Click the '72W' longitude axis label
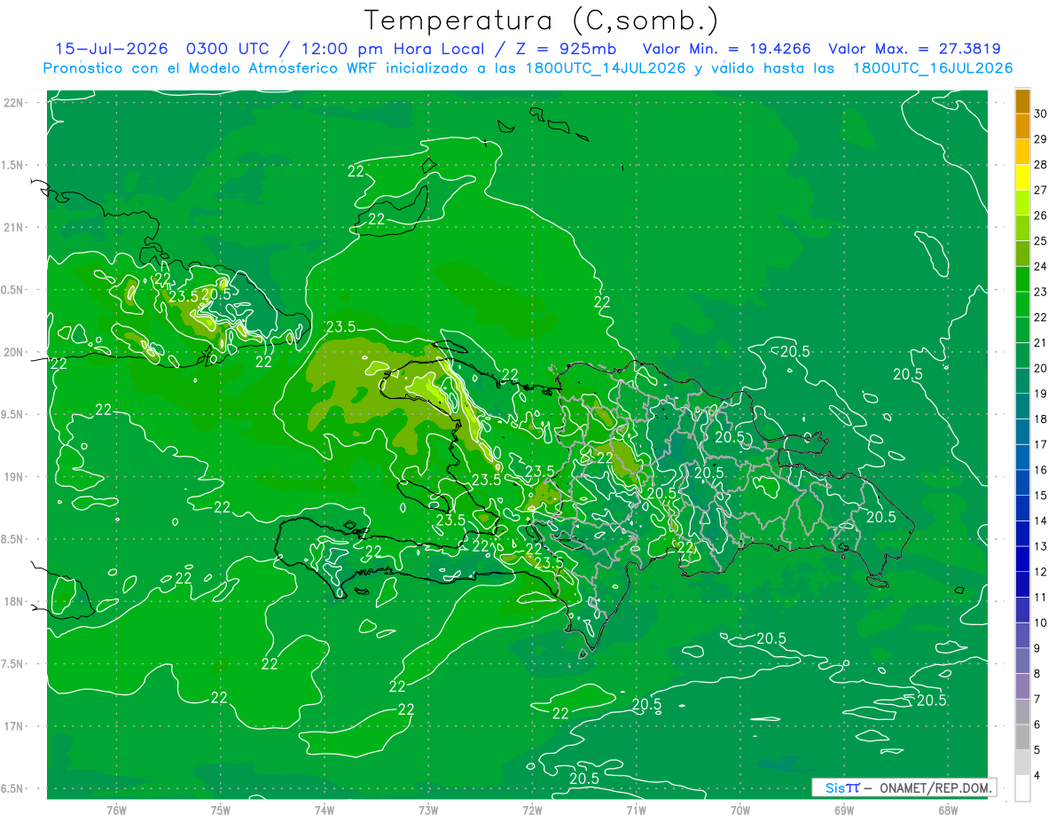 click(532, 810)
